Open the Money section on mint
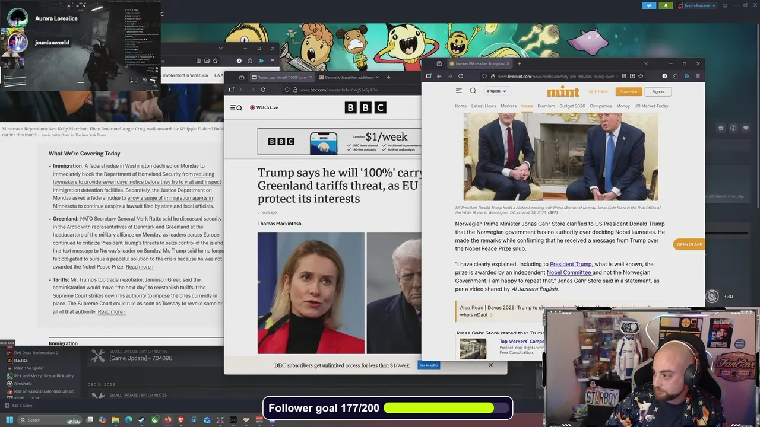760x427 pixels. click(x=623, y=106)
